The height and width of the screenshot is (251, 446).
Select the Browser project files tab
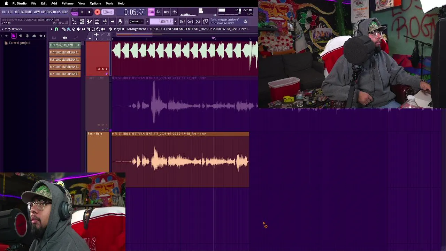pyautogui.click(x=14, y=36)
